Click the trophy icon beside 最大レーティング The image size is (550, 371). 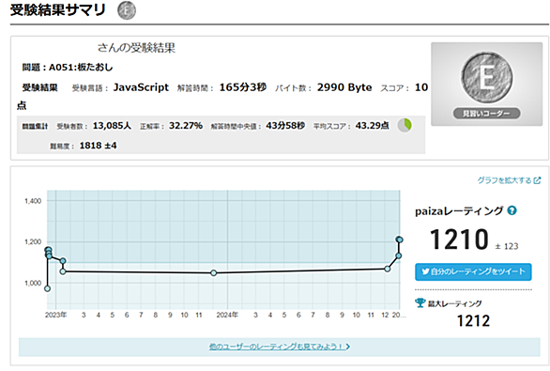[x=420, y=302]
